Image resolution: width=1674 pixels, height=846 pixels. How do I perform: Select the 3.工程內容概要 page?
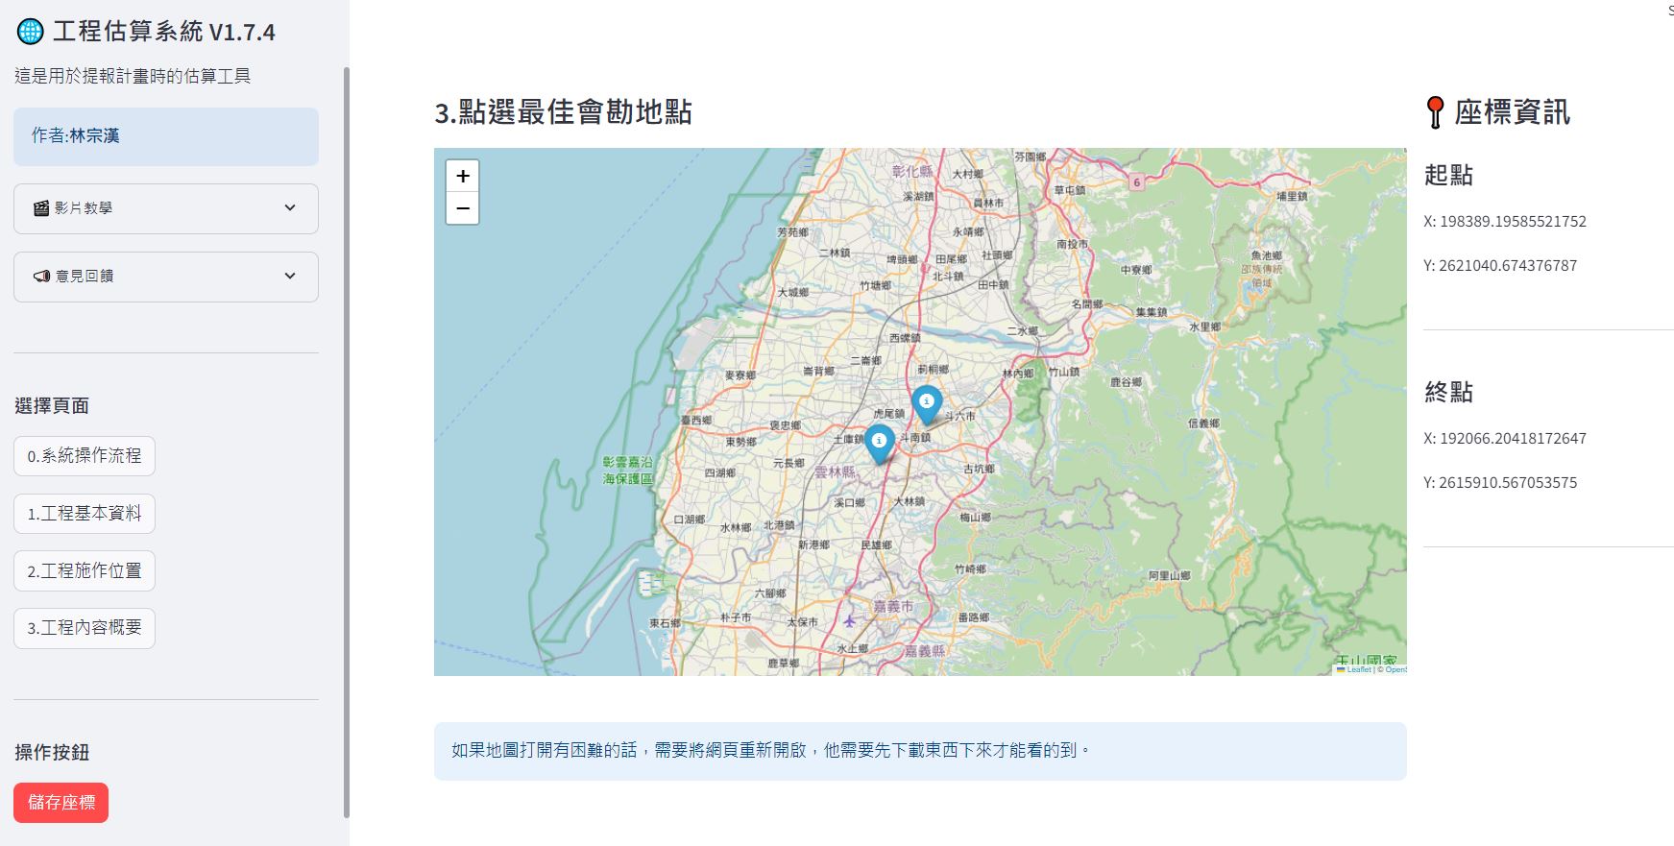[x=85, y=628]
